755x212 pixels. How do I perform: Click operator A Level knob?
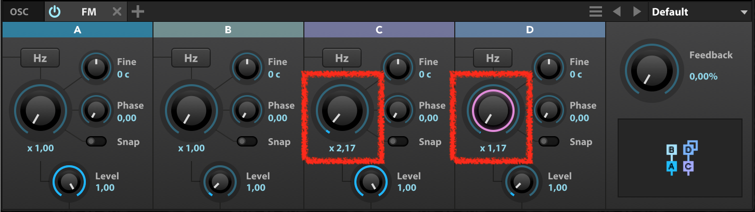69,182
